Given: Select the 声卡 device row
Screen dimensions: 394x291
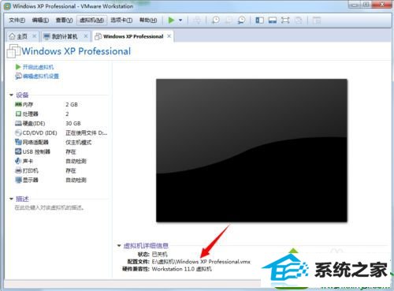Looking at the screenshot, I should pos(61,161).
